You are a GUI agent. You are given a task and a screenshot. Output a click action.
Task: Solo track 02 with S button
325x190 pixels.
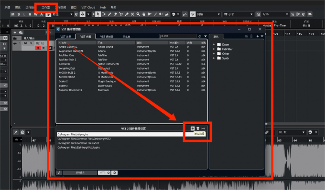[x=31, y=43]
